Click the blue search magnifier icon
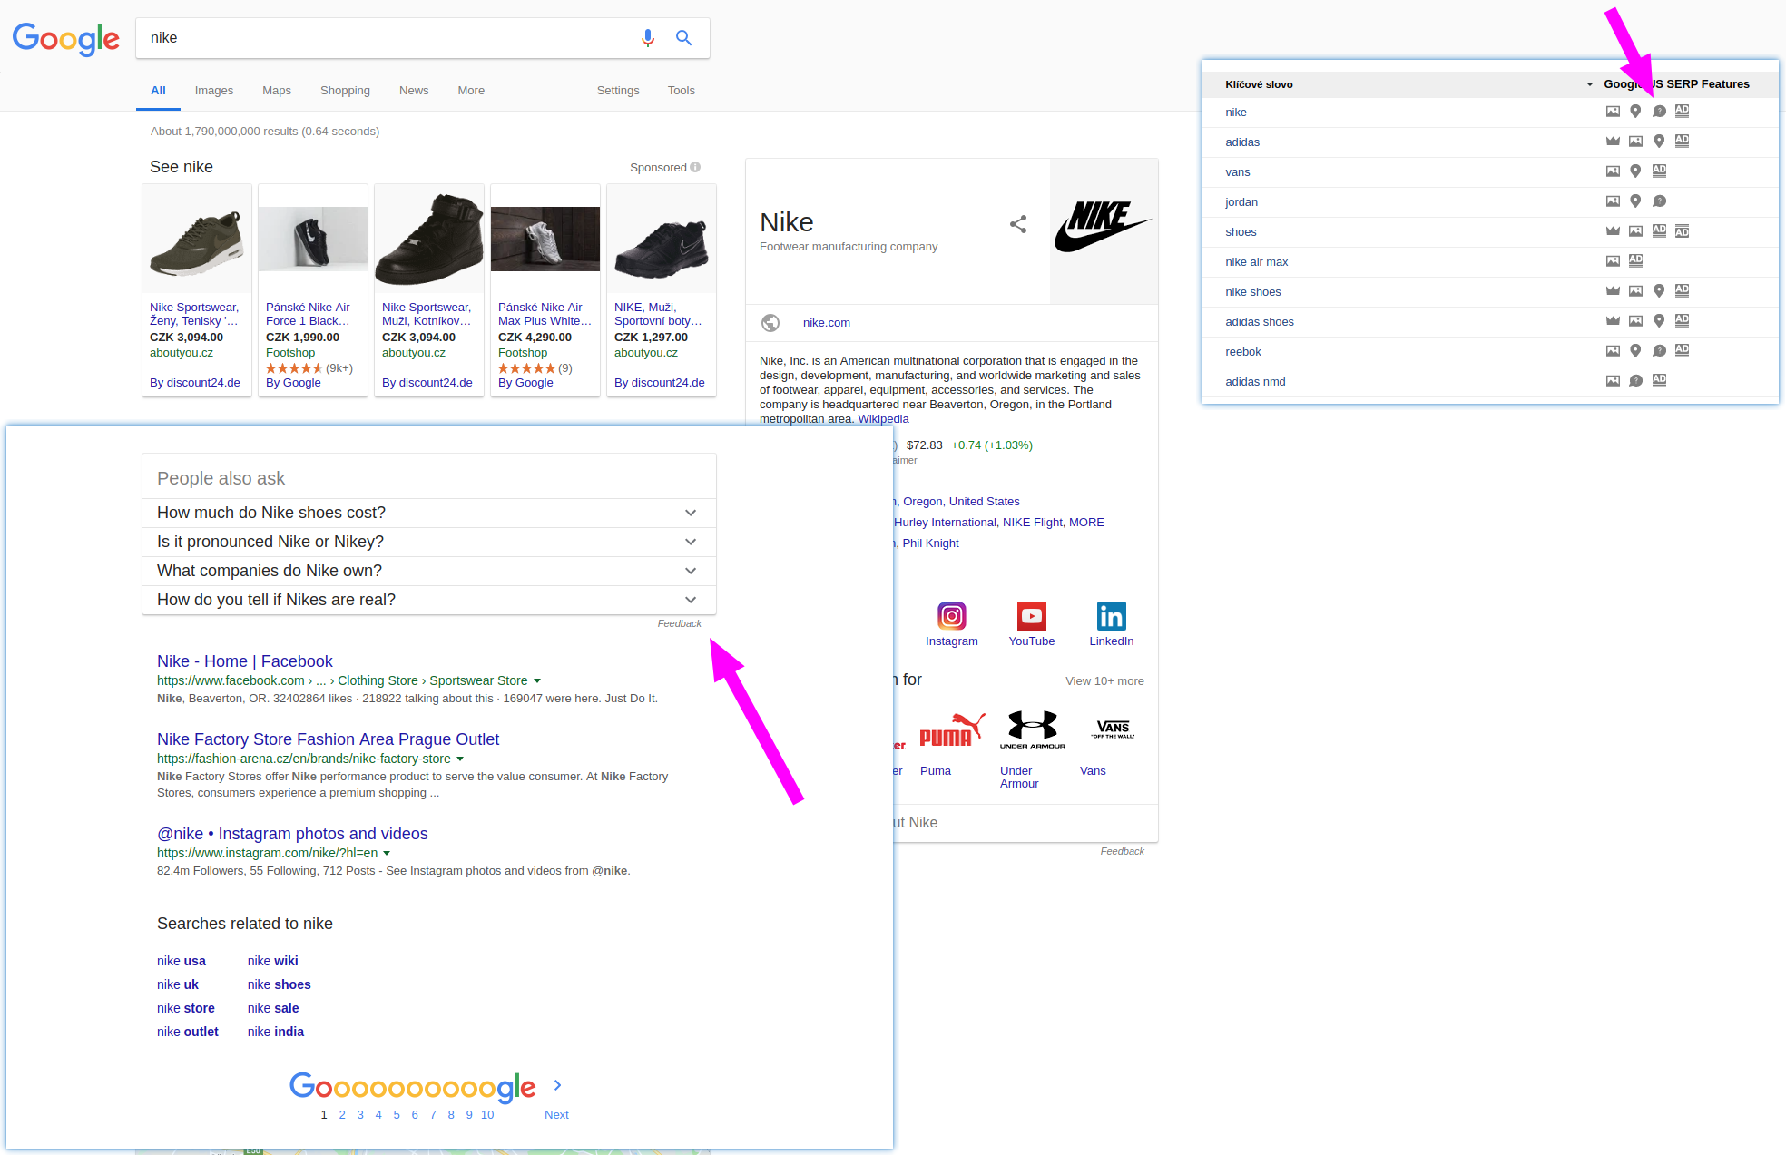Viewport: 1786px width, 1155px height. [683, 38]
